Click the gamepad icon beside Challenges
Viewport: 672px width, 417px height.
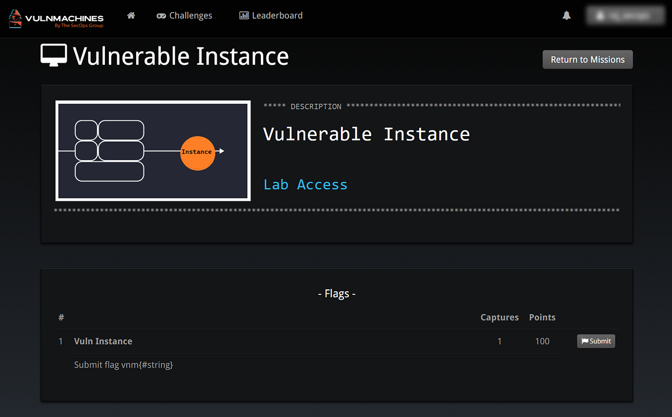(161, 15)
